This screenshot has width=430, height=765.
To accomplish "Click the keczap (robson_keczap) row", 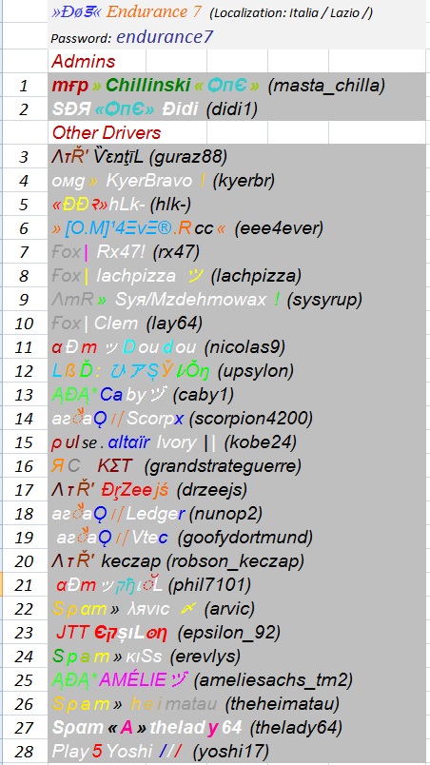I will (x=237, y=561).
